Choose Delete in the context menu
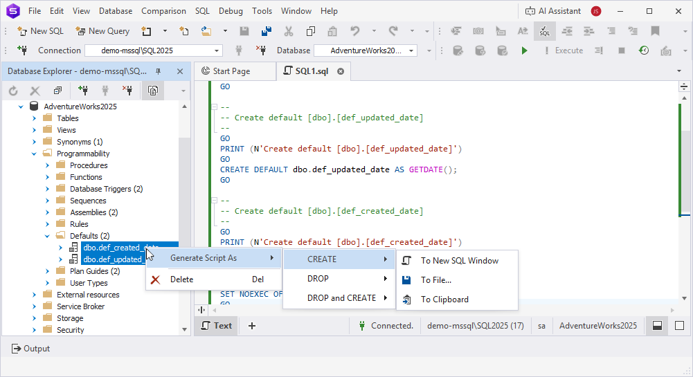This screenshot has width=693, height=377. coord(214,279)
